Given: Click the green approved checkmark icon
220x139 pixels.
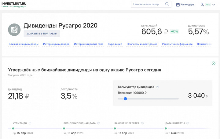Looking at the screenshot, I should (x=213, y=63).
